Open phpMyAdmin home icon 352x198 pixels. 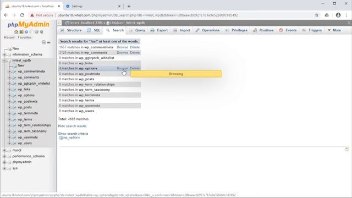click(x=16, y=32)
